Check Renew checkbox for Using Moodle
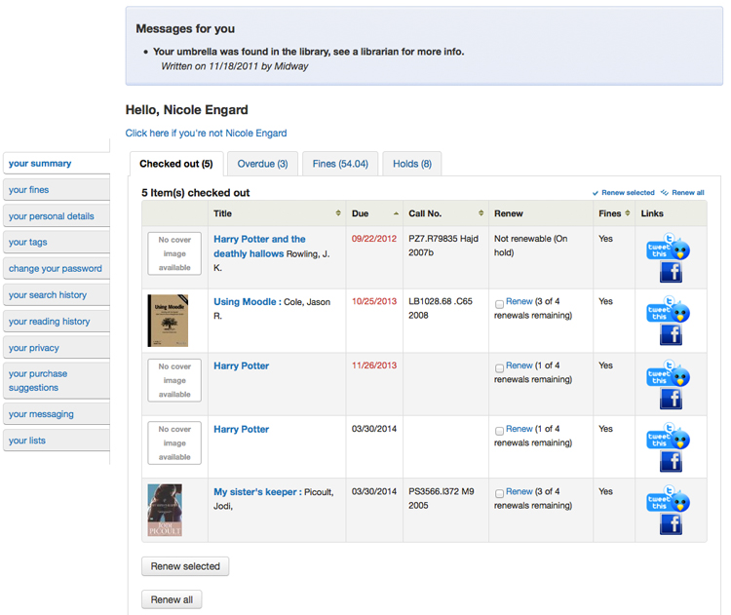 point(500,304)
